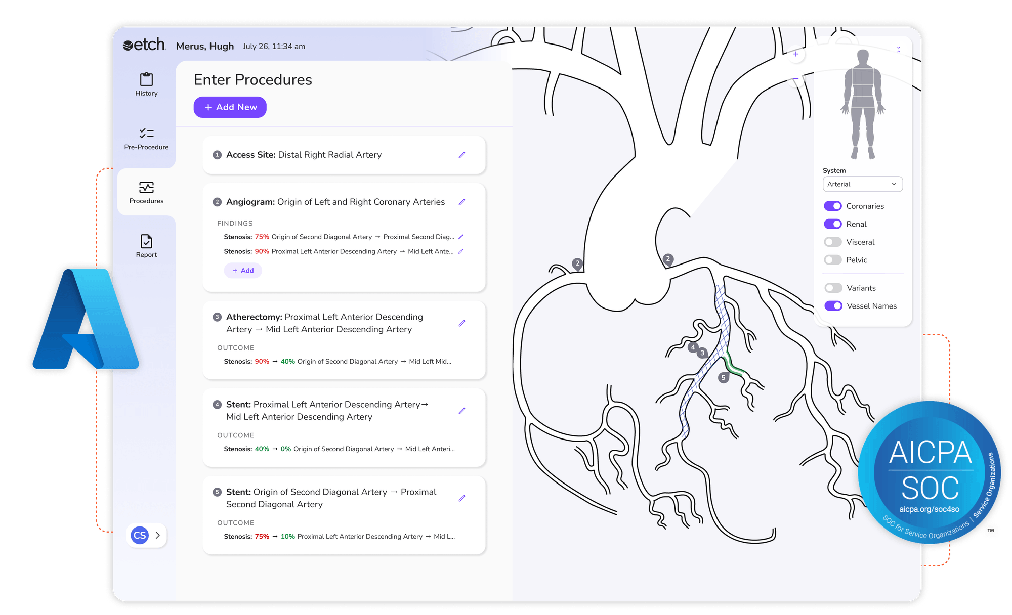The width and height of the screenshot is (1012, 615).
Task: Edit Stent Origin of Second Diagonal entry
Action: pos(462,498)
